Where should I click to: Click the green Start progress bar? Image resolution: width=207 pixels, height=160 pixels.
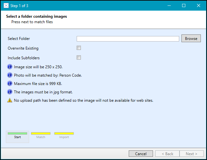[17, 134]
